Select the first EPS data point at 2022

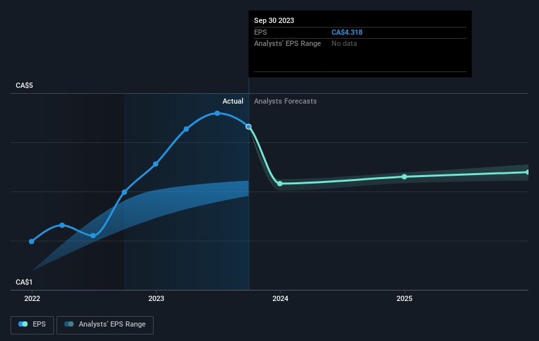point(32,241)
